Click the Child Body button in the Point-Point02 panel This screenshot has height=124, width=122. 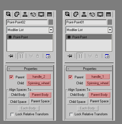click(x=18, y=95)
